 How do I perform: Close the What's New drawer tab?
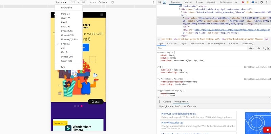tap(188, 102)
